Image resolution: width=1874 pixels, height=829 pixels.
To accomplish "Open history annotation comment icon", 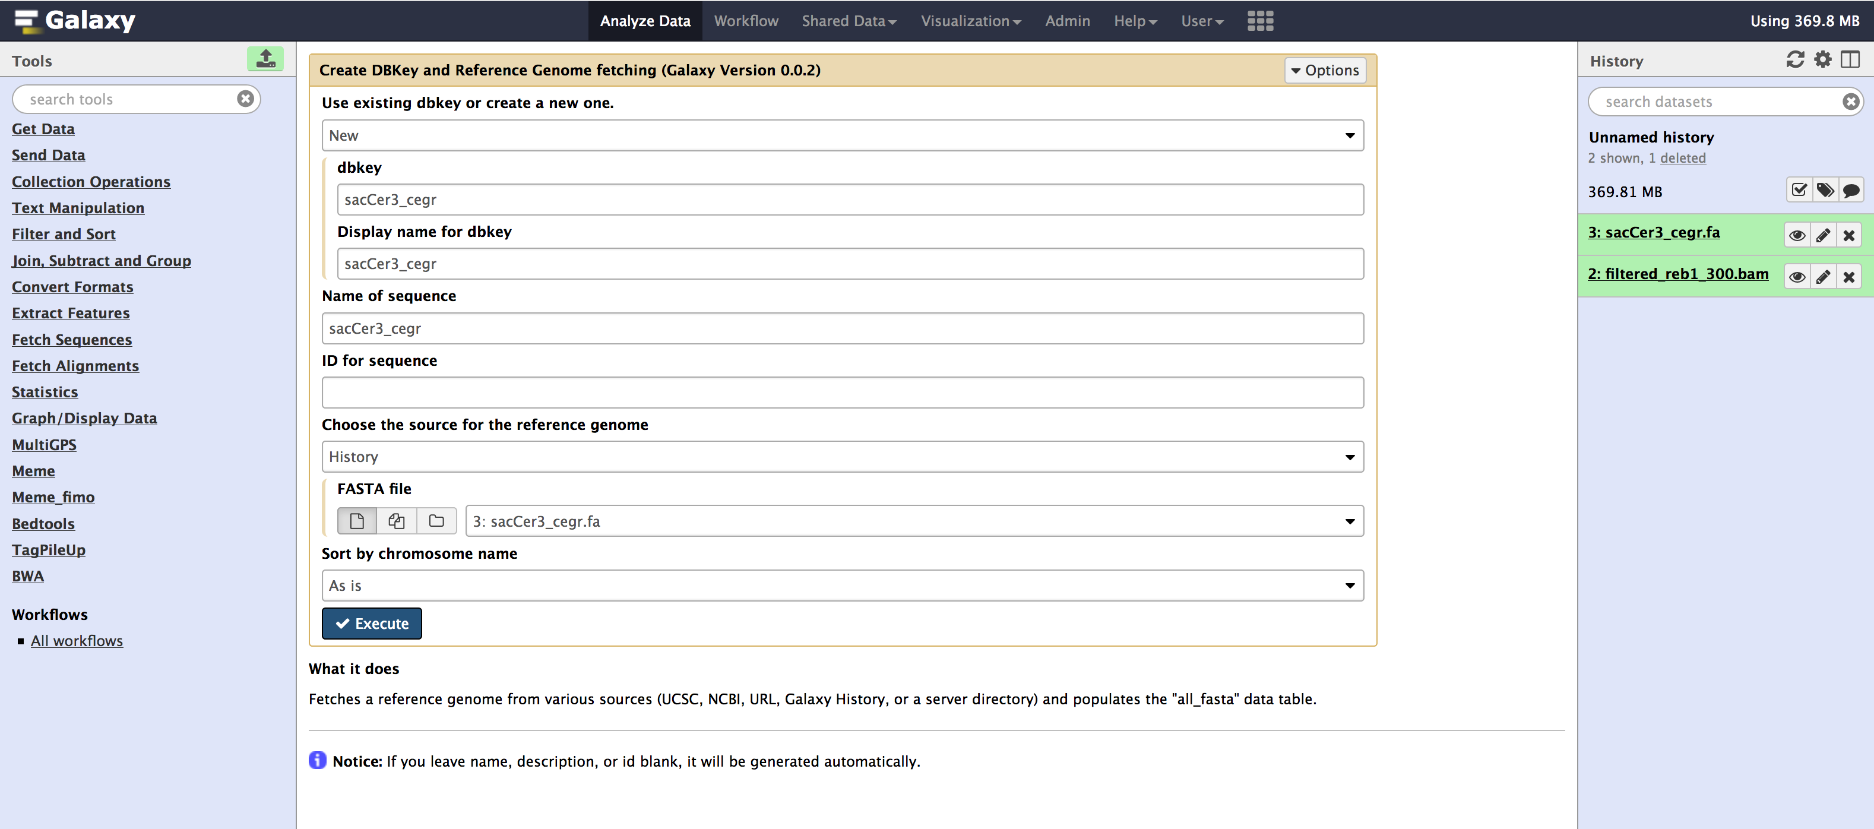I will (x=1851, y=191).
